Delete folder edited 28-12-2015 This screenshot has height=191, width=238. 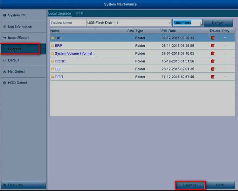point(213,69)
